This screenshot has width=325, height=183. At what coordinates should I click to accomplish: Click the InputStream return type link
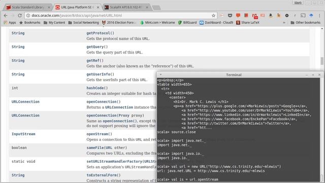(23, 134)
